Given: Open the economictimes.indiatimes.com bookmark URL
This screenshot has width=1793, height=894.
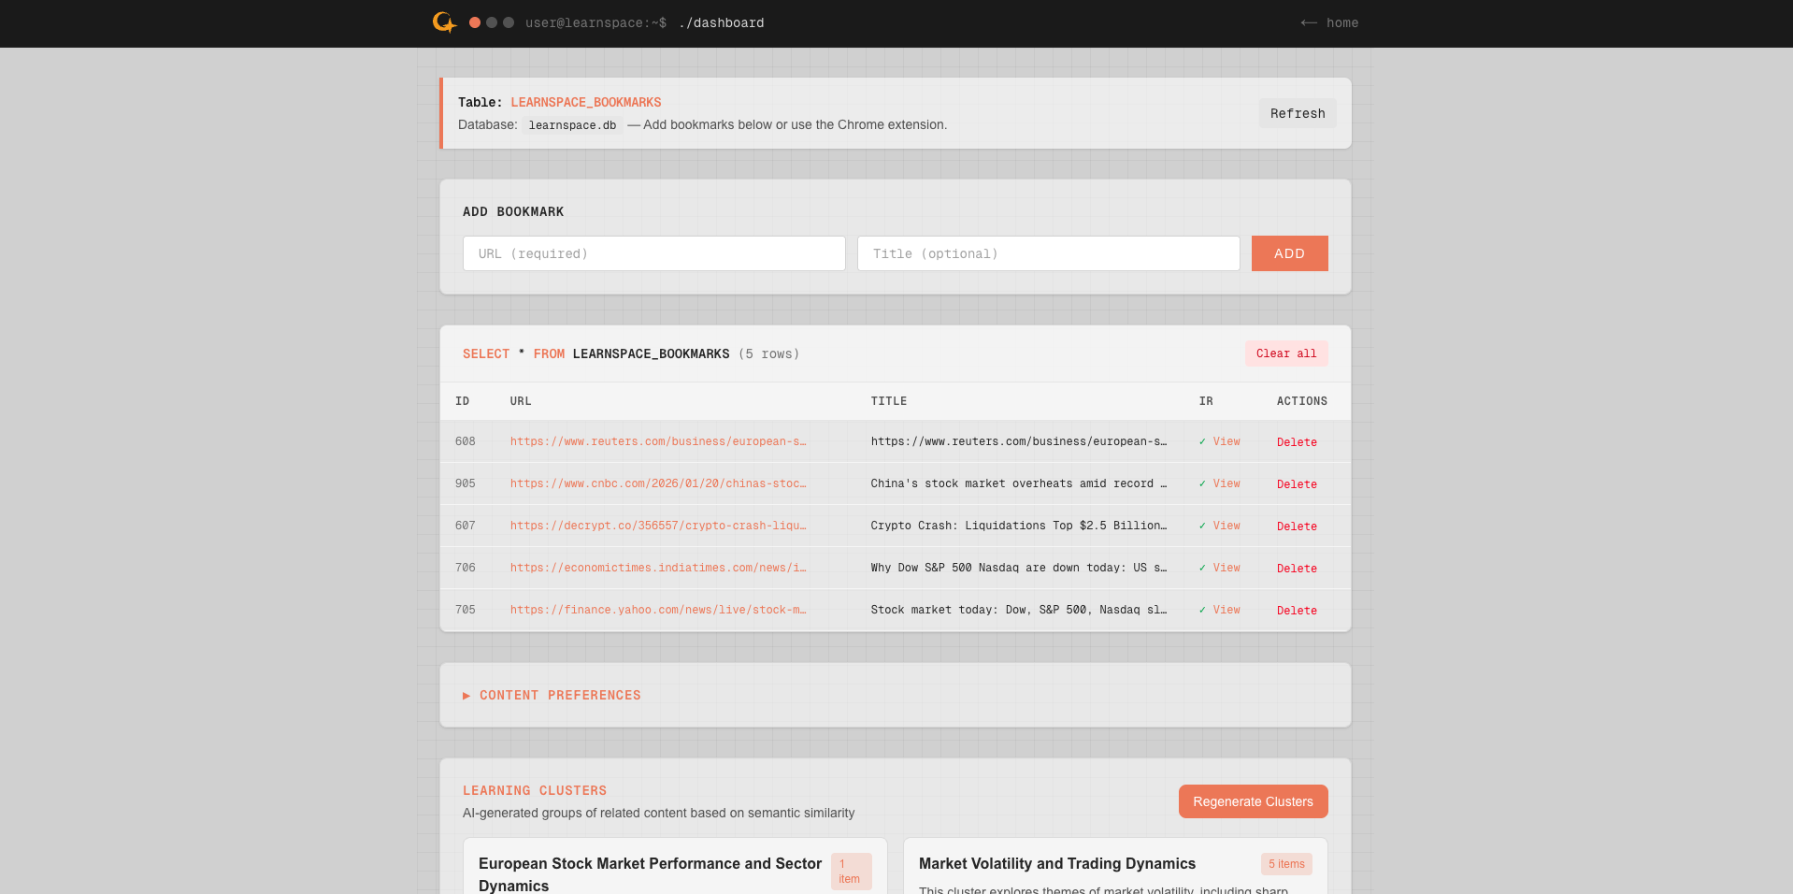Looking at the screenshot, I should (658, 568).
